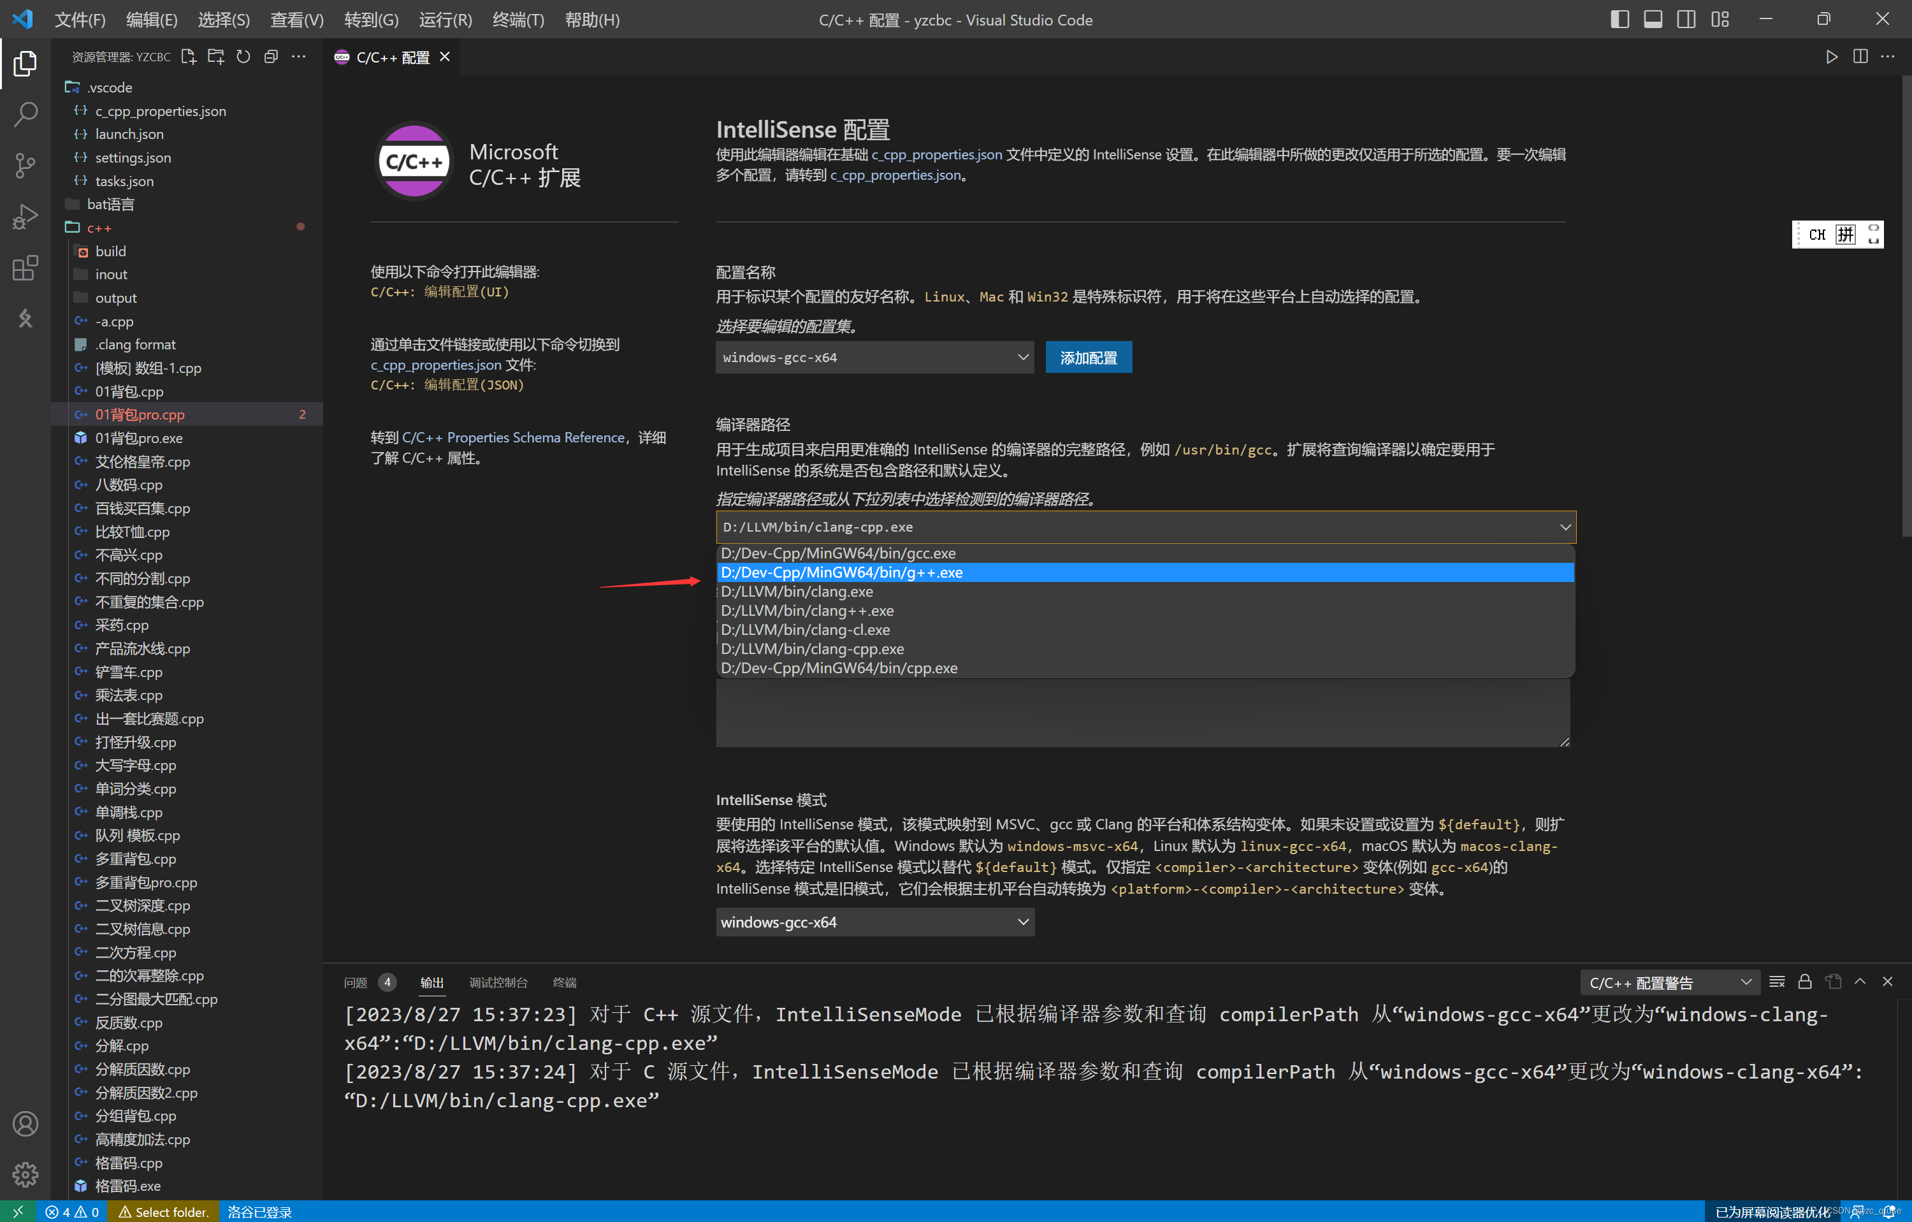Click the remote window status bar icon
The image size is (1912, 1222).
pyautogui.click(x=17, y=1212)
